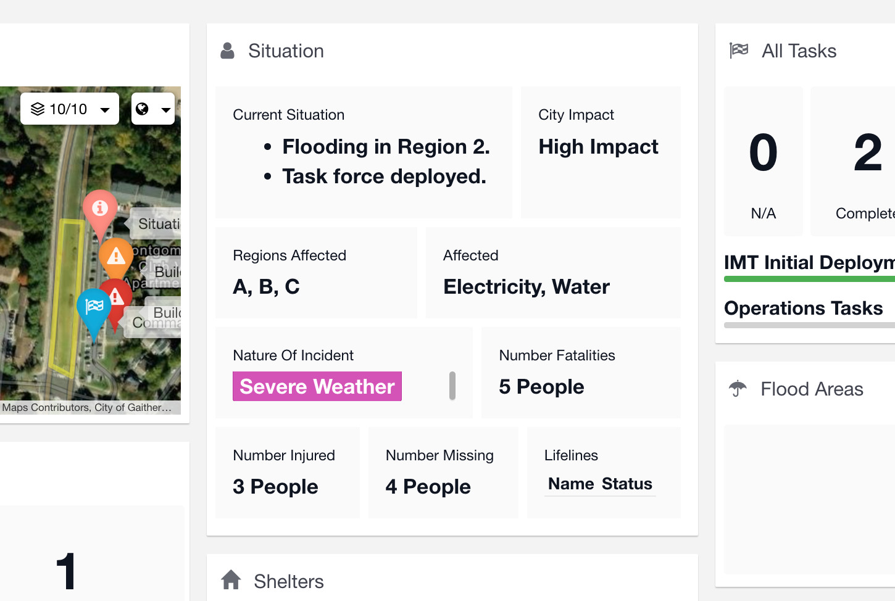Click the Flood Areas umbrella icon
The width and height of the screenshot is (895, 601).
tap(738, 389)
